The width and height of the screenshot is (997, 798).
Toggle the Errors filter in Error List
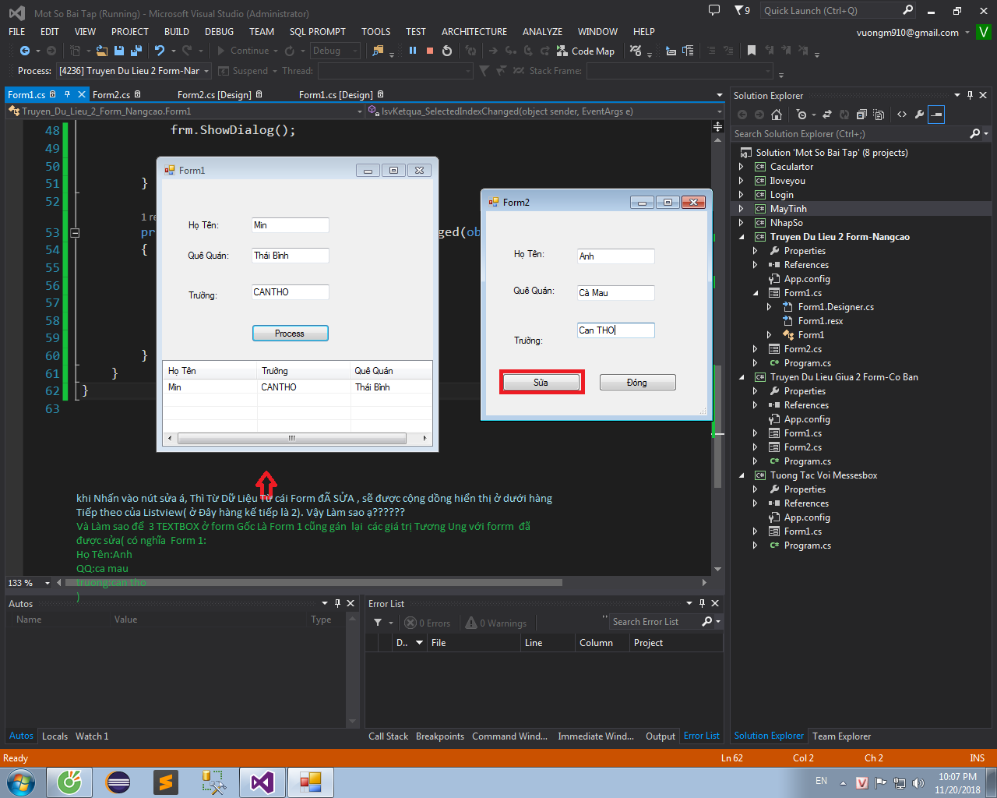[428, 623]
